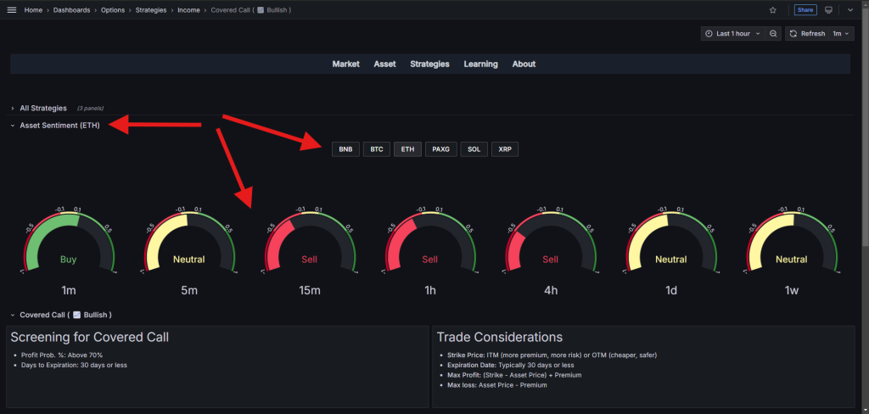
Task: Star this dashboard as favorite
Action: tap(772, 10)
